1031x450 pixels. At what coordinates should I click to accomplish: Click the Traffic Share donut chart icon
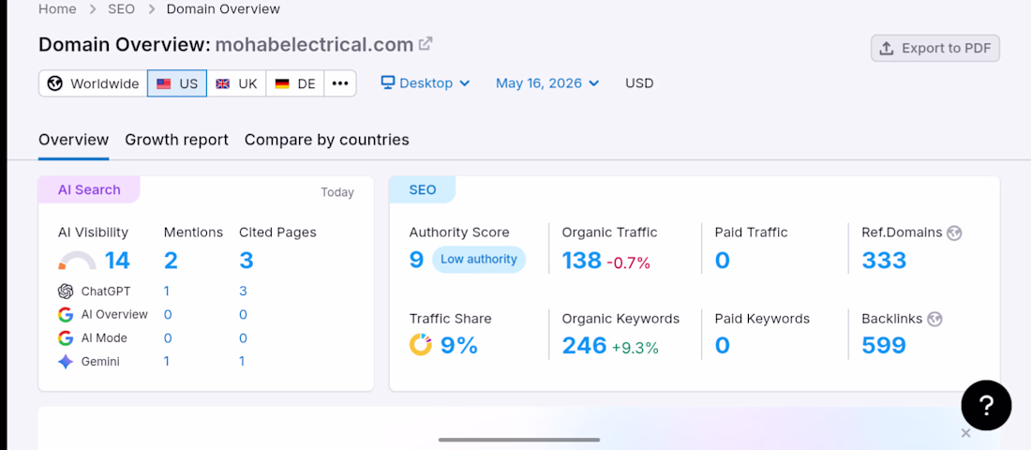click(x=421, y=345)
